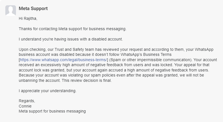This screenshot has width=223, height=122.
Task: Click the "Upon checking, our Trust and Safety" text
Action: coord(53,49)
